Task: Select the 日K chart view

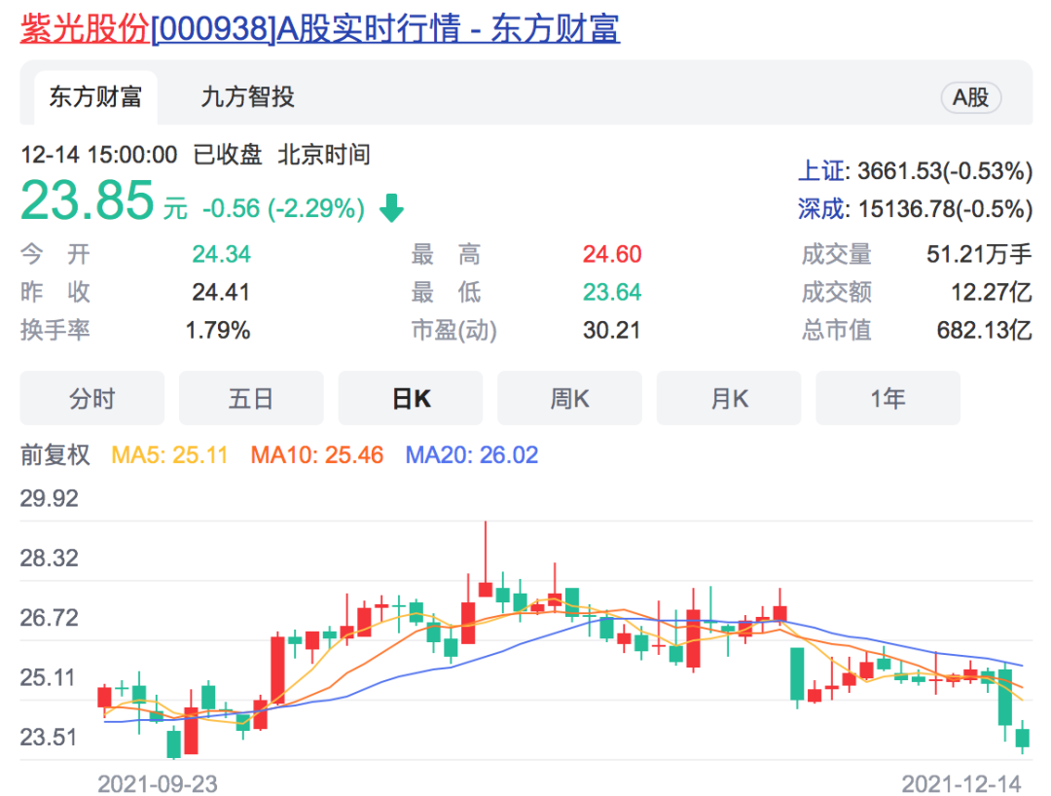Action: pyautogui.click(x=411, y=397)
